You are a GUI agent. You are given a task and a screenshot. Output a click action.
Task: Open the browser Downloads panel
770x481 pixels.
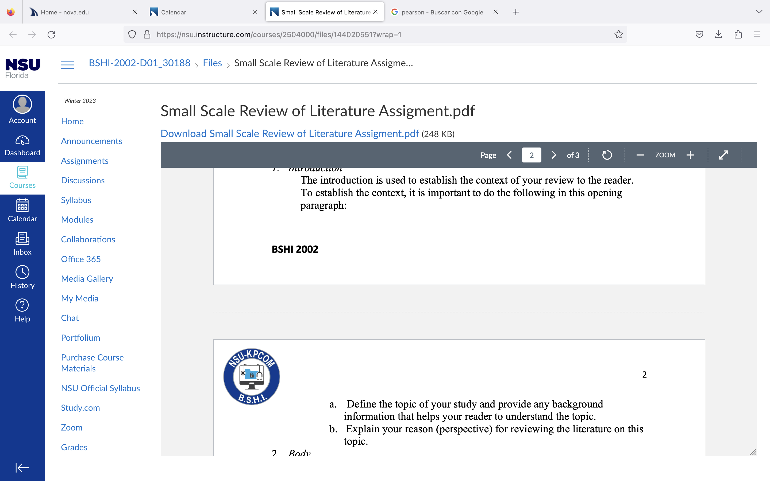coord(718,34)
